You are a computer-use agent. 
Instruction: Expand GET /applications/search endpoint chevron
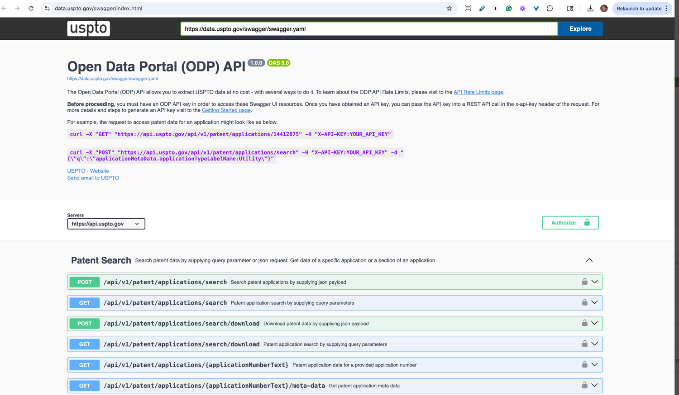(594, 302)
